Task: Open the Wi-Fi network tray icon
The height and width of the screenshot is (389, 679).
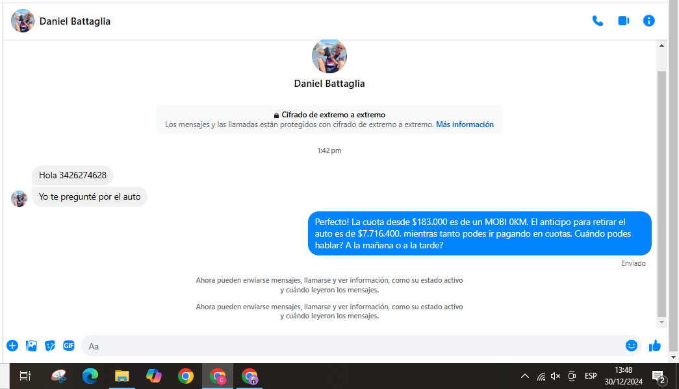Action: [x=541, y=376]
